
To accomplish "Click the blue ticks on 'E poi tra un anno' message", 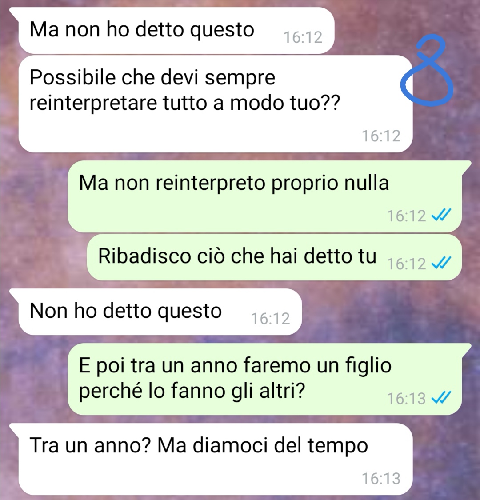I will [x=441, y=398].
